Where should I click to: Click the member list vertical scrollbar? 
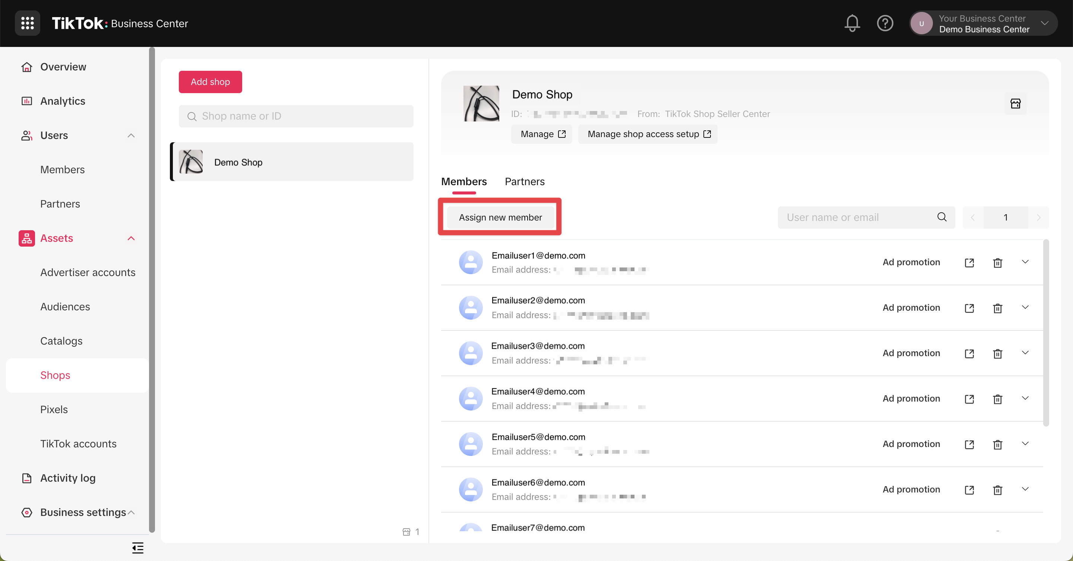(x=1045, y=333)
